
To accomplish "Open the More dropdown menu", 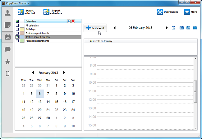I will pos(191,12).
